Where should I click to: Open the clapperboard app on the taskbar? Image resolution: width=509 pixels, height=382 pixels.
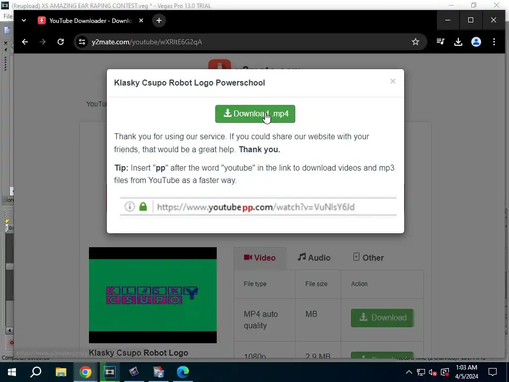(x=134, y=372)
